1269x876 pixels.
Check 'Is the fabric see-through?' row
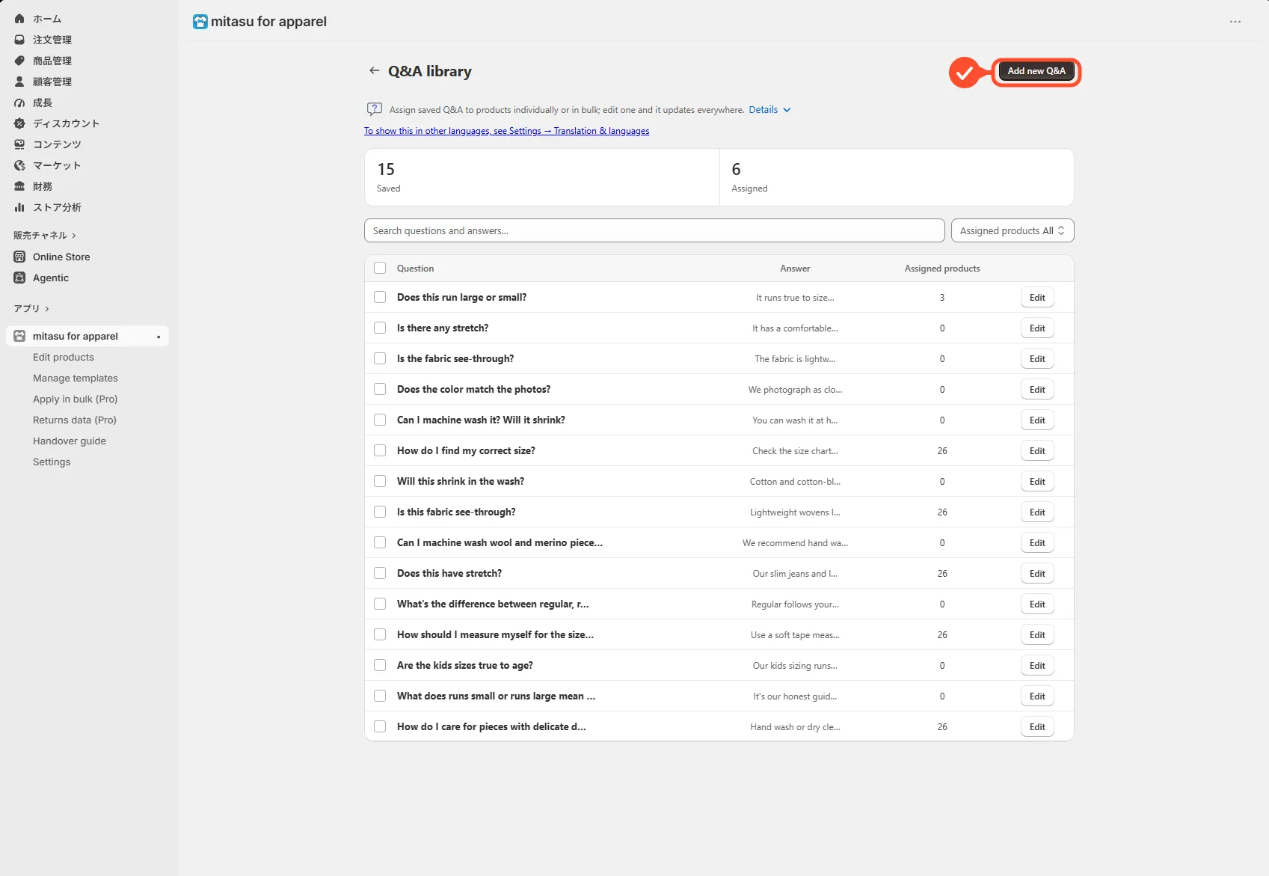[380, 358]
